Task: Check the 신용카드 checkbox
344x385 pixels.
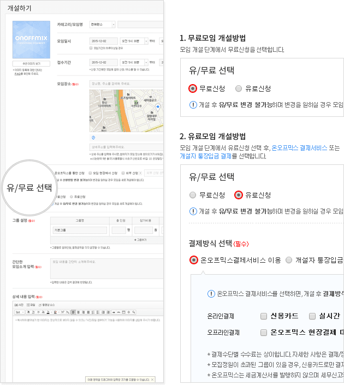Action: click(x=264, y=316)
